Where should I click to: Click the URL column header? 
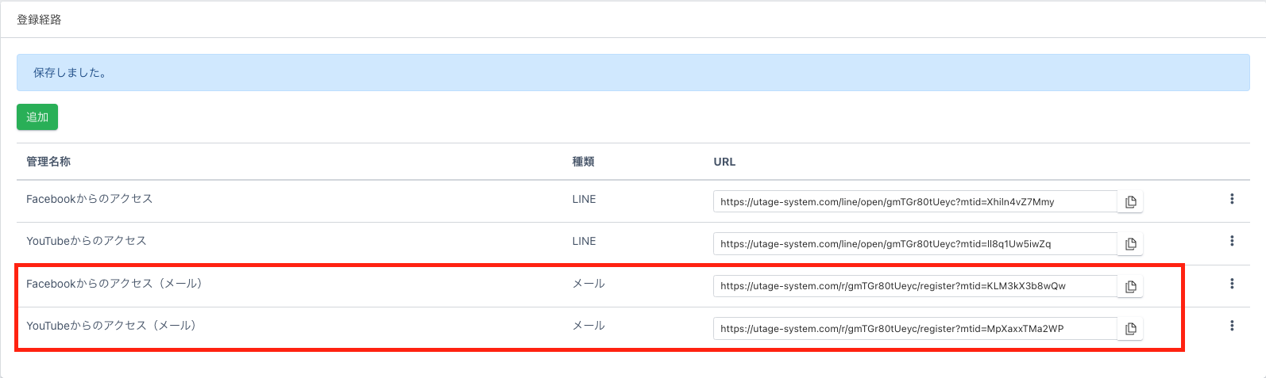point(724,162)
